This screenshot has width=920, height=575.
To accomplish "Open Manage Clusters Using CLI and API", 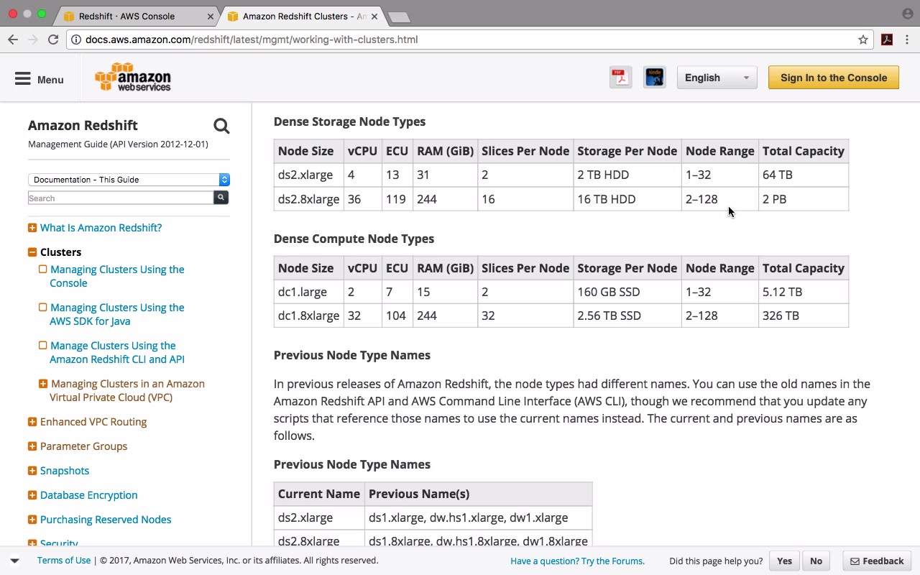I will (117, 352).
